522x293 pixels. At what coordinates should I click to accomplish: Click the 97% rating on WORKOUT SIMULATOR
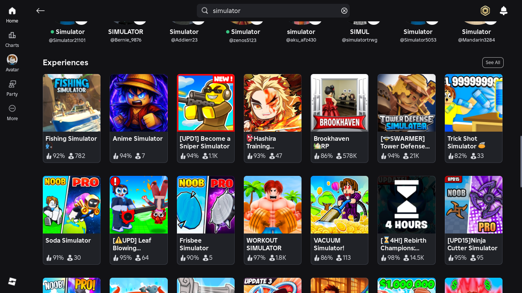click(x=256, y=258)
